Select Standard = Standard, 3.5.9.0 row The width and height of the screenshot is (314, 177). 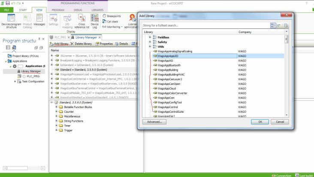(x=84, y=69)
